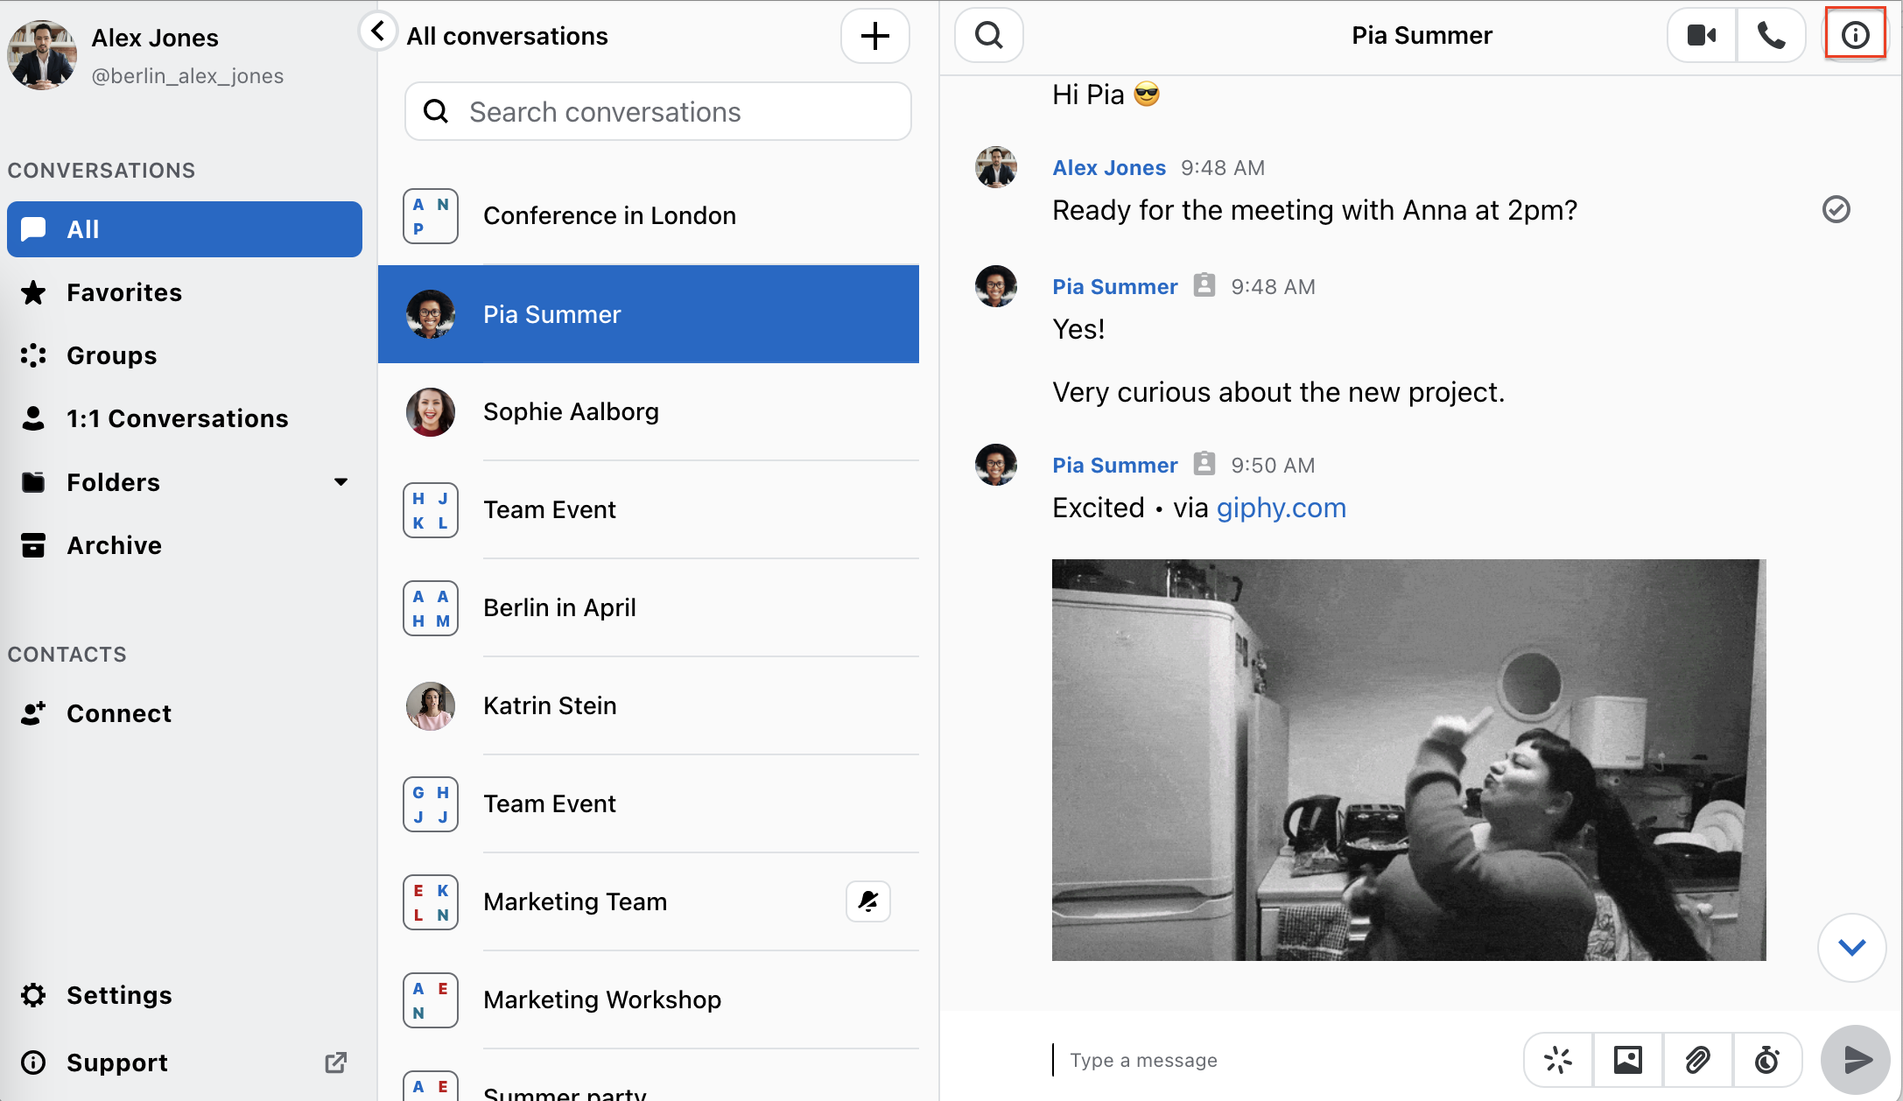This screenshot has height=1101, width=1903.
Task: Select the Pia Summer conversation row
Action: 649,314
